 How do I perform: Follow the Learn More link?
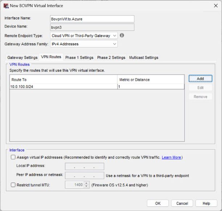tap(171, 157)
